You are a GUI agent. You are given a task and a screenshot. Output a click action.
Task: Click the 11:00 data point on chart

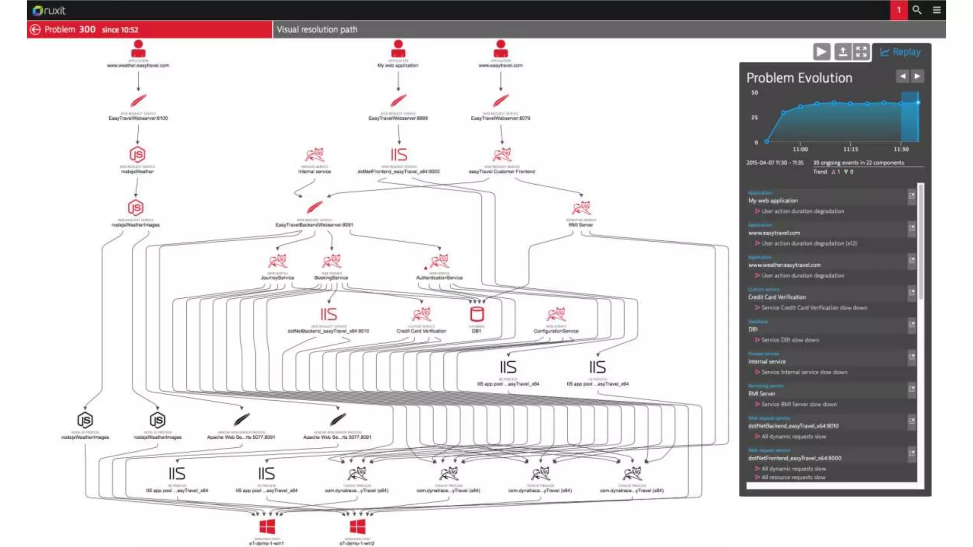(x=801, y=107)
